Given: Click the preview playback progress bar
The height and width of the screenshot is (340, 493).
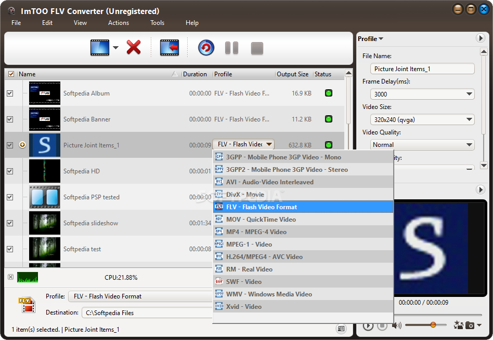Looking at the screenshot, I should (x=438, y=315).
